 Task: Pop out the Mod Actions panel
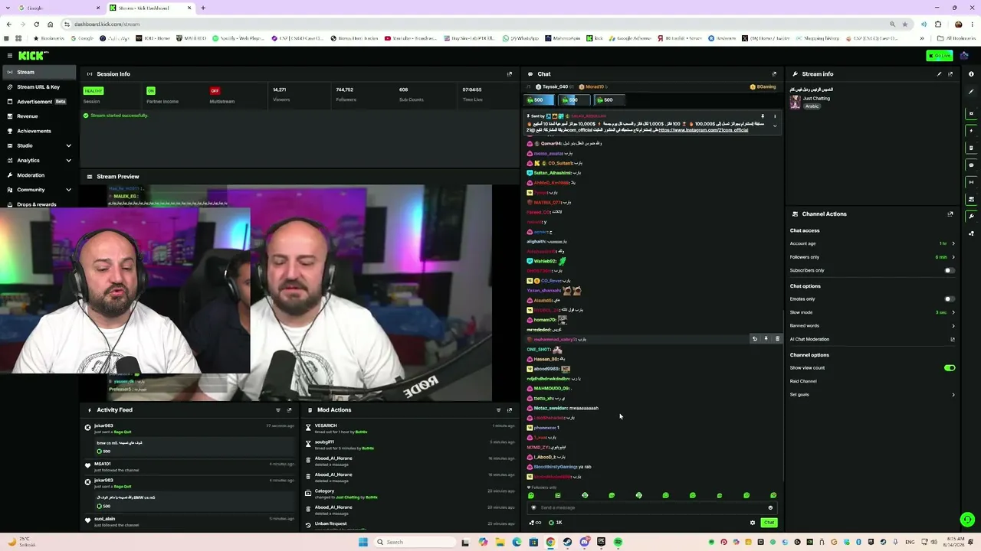[510, 410]
